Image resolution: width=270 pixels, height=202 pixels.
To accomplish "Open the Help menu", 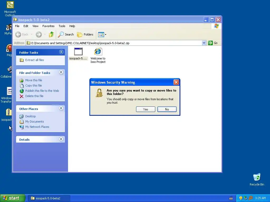I will pos(72,26).
